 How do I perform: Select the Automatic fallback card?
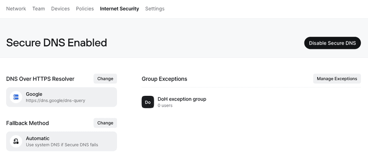tap(61, 141)
